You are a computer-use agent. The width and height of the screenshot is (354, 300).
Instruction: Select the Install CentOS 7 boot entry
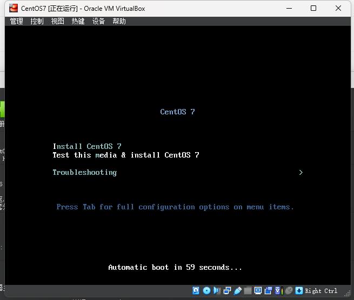[x=87, y=147]
